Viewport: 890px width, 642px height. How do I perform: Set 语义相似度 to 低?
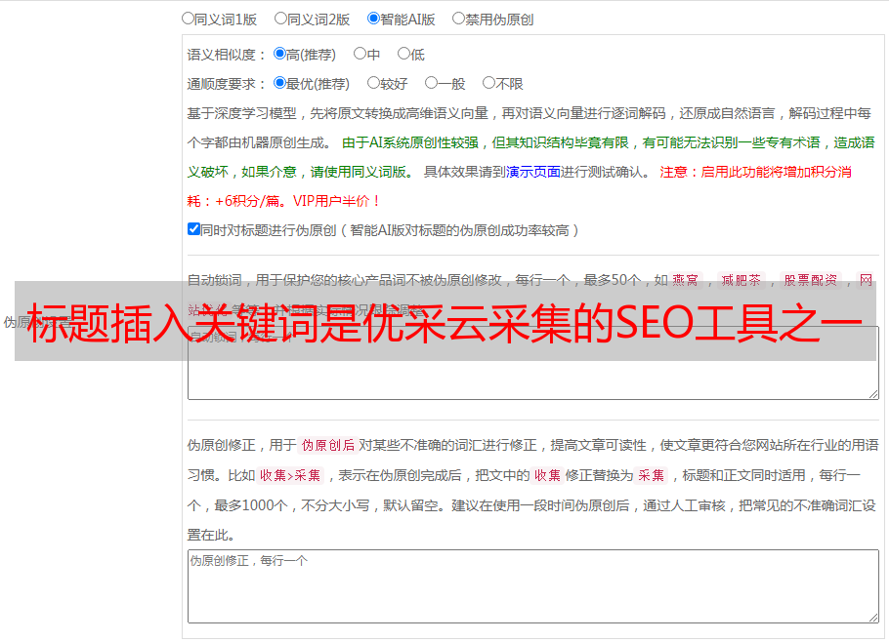[403, 54]
